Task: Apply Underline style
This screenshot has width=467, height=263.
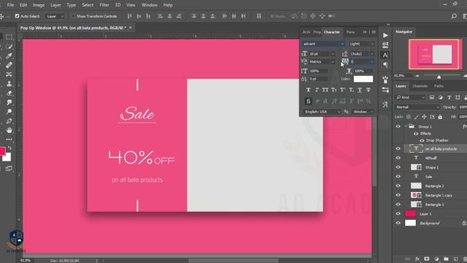Action: coord(360,90)
